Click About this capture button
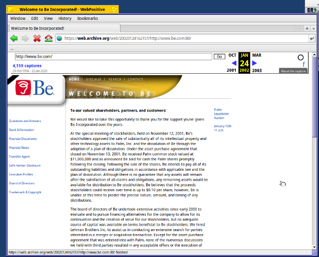This screenshot has height=257, width=319. [x=293, y=71]
